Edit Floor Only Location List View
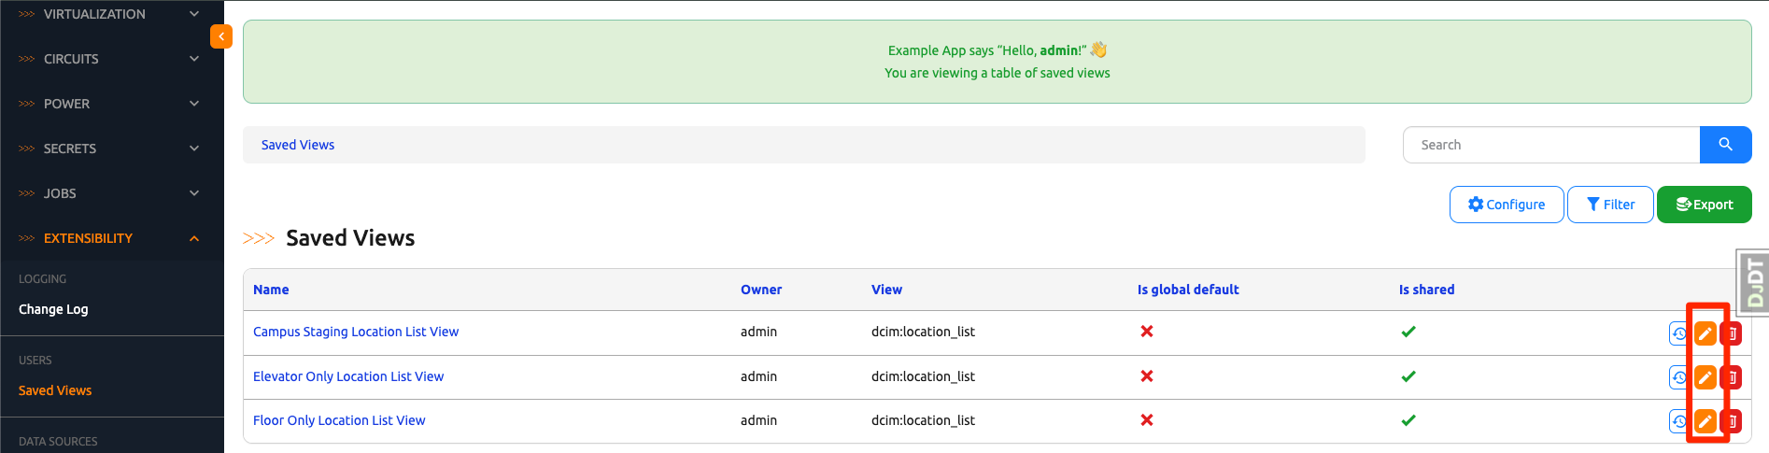The height and width of the screenshot is (453, 1769). pyautogui.click(x=1705, y=421)
